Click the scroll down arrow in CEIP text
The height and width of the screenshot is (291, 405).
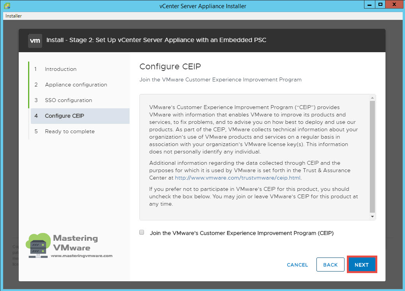click(x=372, y=217)
